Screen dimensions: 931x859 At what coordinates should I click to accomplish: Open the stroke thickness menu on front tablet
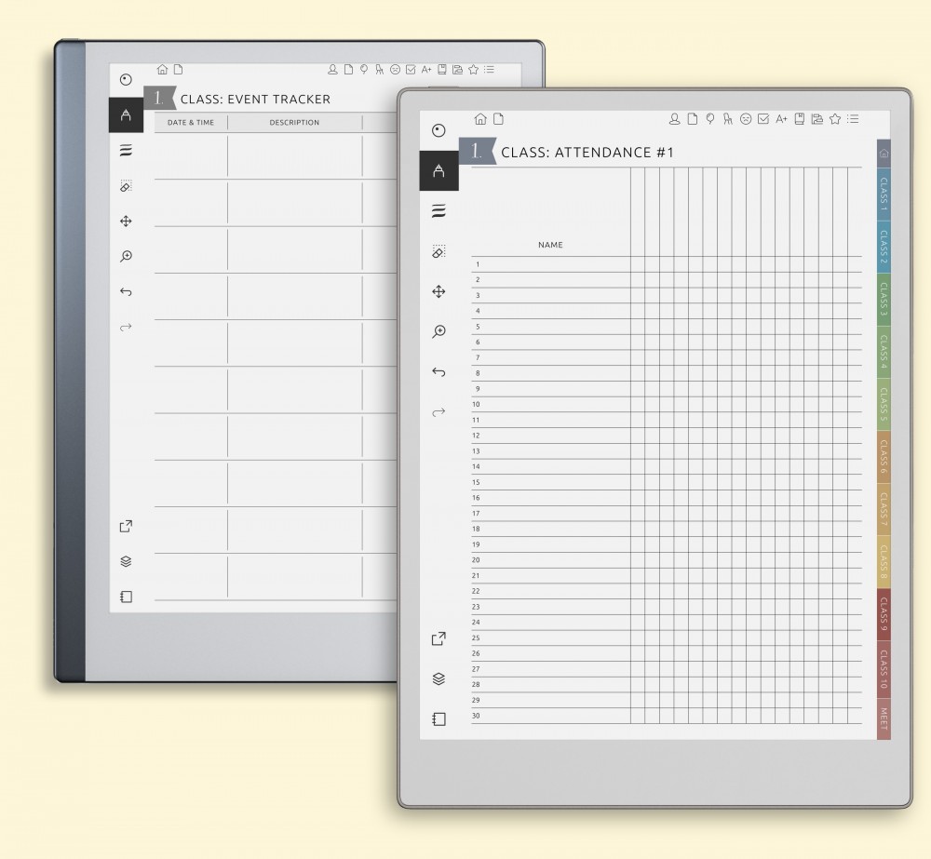point(439,211)
